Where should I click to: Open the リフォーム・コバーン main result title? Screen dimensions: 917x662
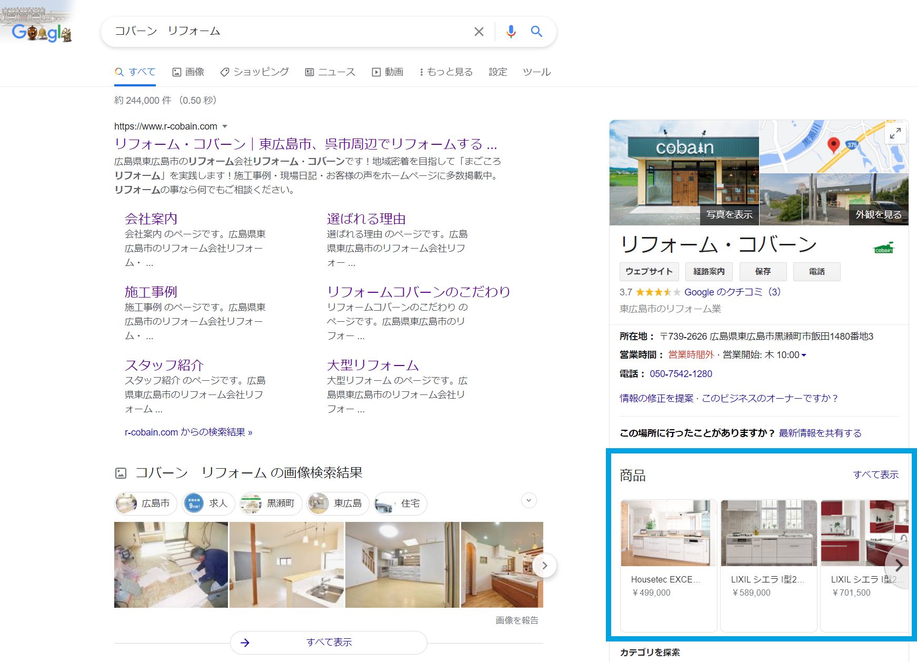click(305, 144)
